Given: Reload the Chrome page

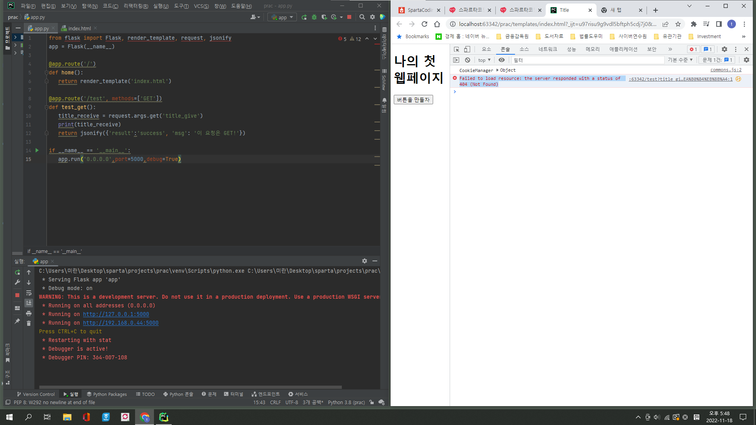Looking at the screenshot, I should coord(424,24).
